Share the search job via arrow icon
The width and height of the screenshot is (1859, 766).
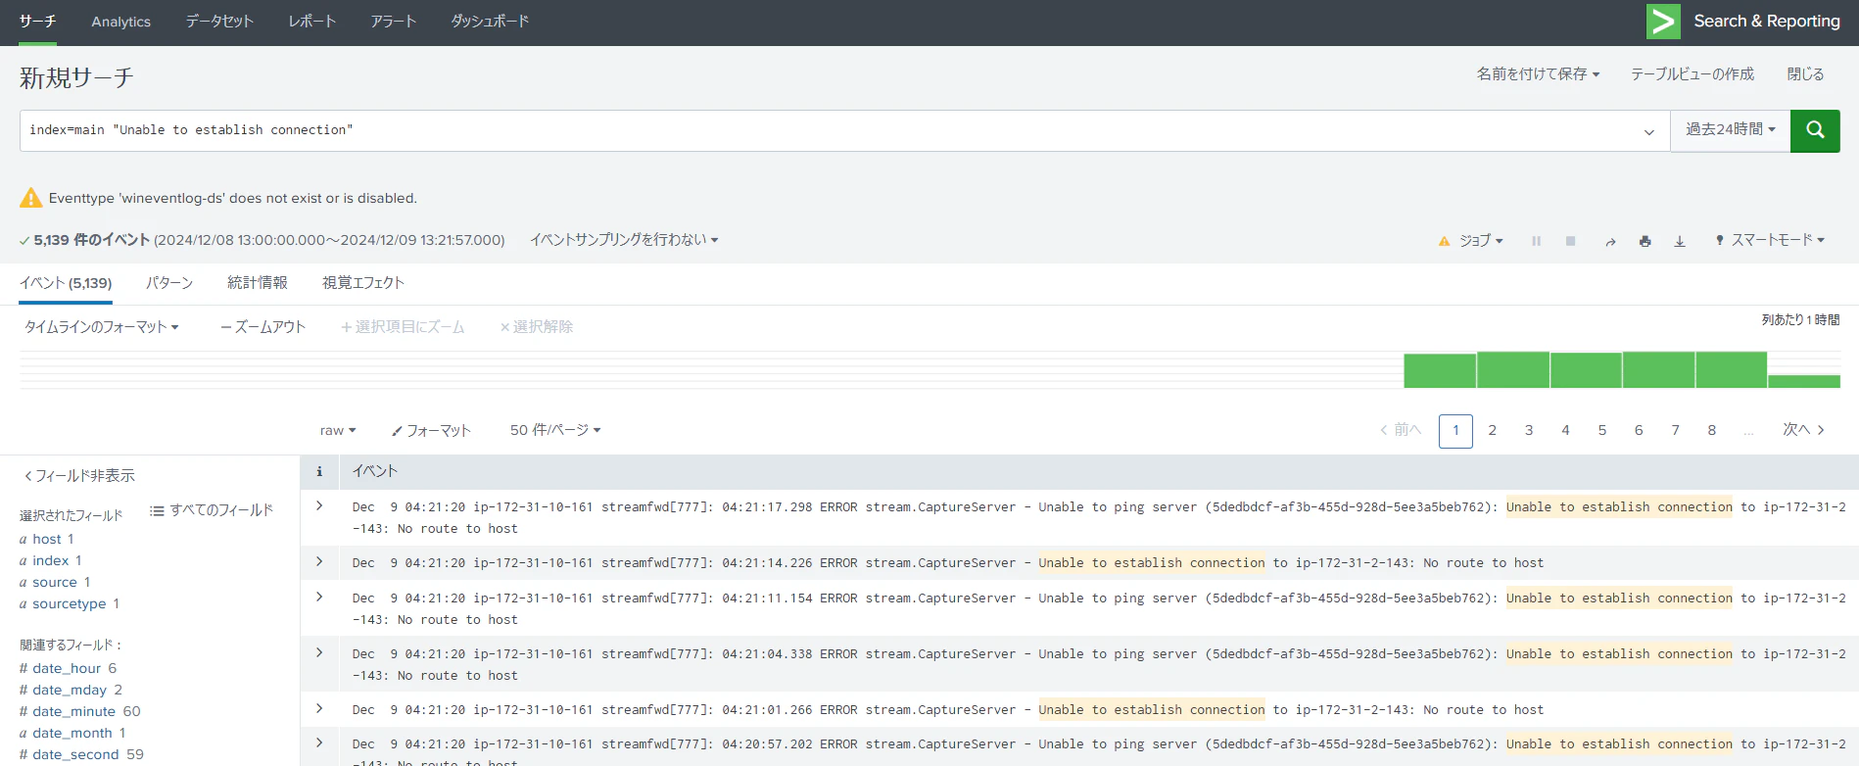point(1610,241)
